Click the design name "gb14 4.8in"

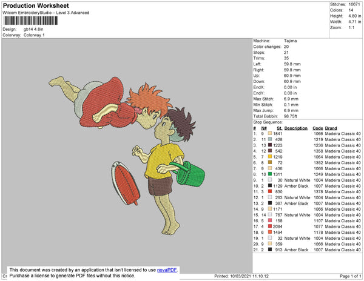pos(33,29)
